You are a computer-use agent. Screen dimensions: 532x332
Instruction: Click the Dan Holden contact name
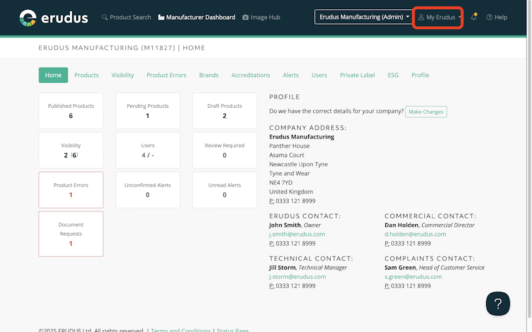coord(401,225)
